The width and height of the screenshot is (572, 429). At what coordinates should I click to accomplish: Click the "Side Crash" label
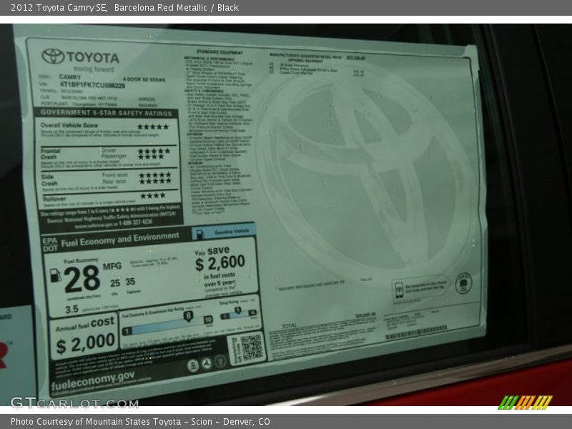(49, 180)
